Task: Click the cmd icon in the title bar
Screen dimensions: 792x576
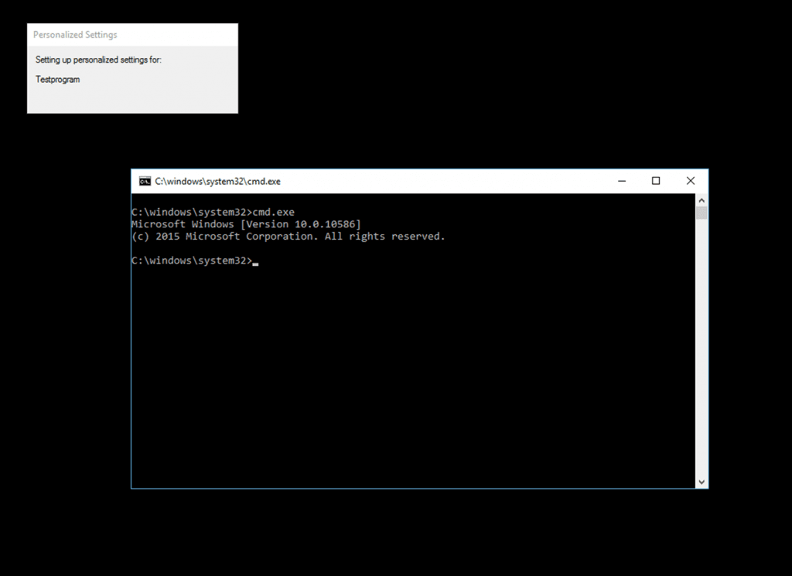Action: tap(145, 182)
